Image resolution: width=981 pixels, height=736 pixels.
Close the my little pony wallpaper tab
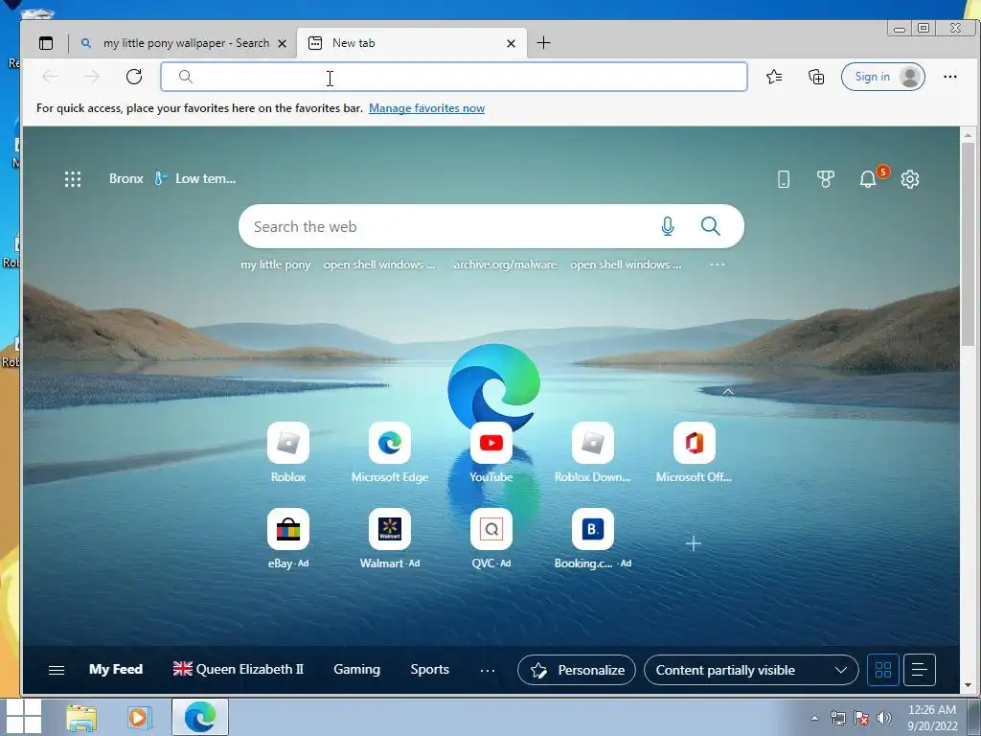pyautogui.click(x=283, y=44)
